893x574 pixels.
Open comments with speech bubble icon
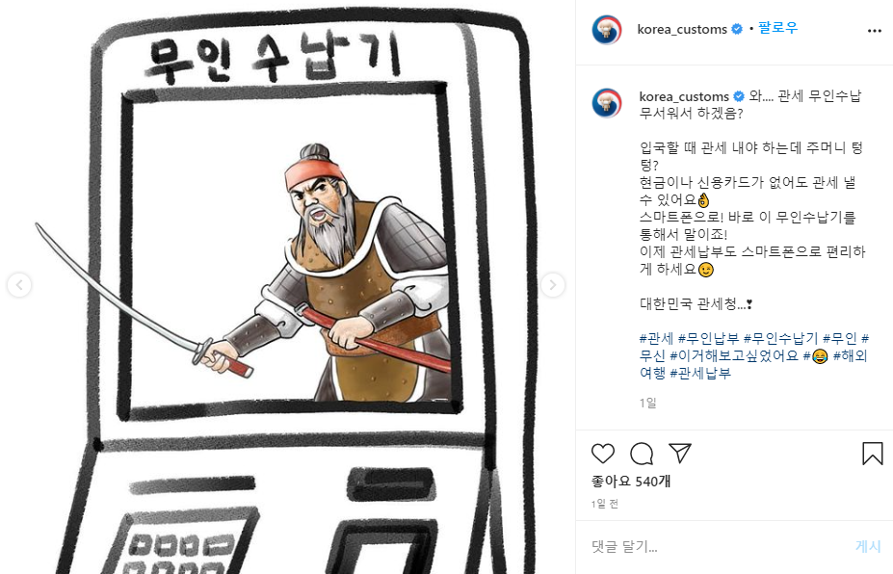coord(642,454)
